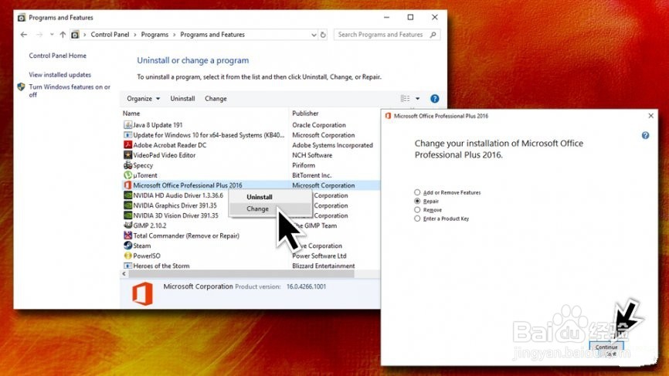The width and height of the screenshot is (669, 376).
Task: Click Blizzard Entertainment publisher cell
Action: point(324,266)
